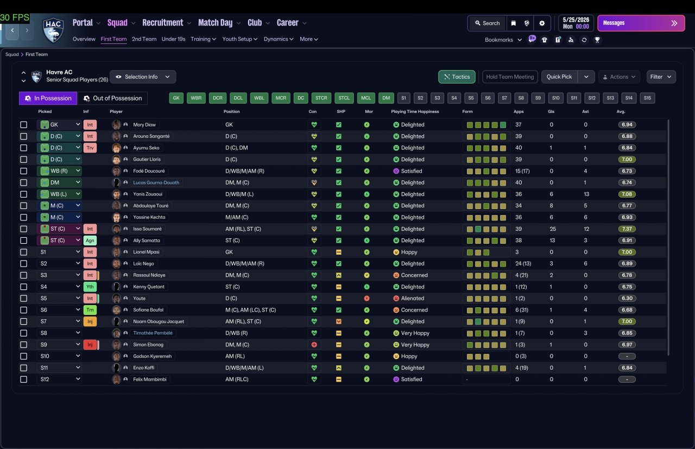This screenshot has height=449, width=695.
Task: Click Issa Soumaré's form rating squares
Action: 486,229
